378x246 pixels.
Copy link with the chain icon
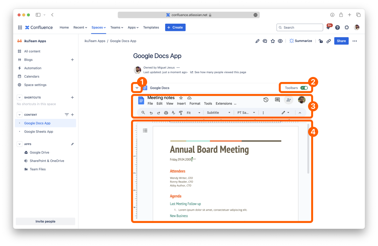point(329,41)
